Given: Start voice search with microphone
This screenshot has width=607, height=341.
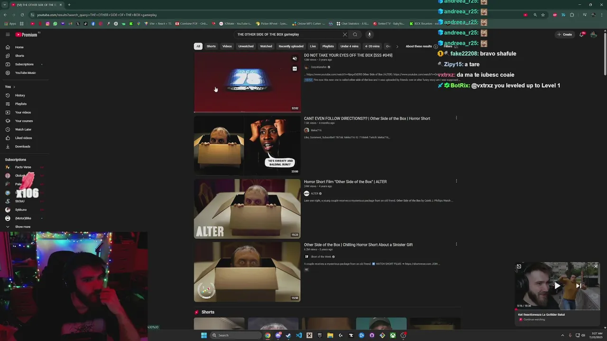Looking at the screenshot, I should pos(369,35).
